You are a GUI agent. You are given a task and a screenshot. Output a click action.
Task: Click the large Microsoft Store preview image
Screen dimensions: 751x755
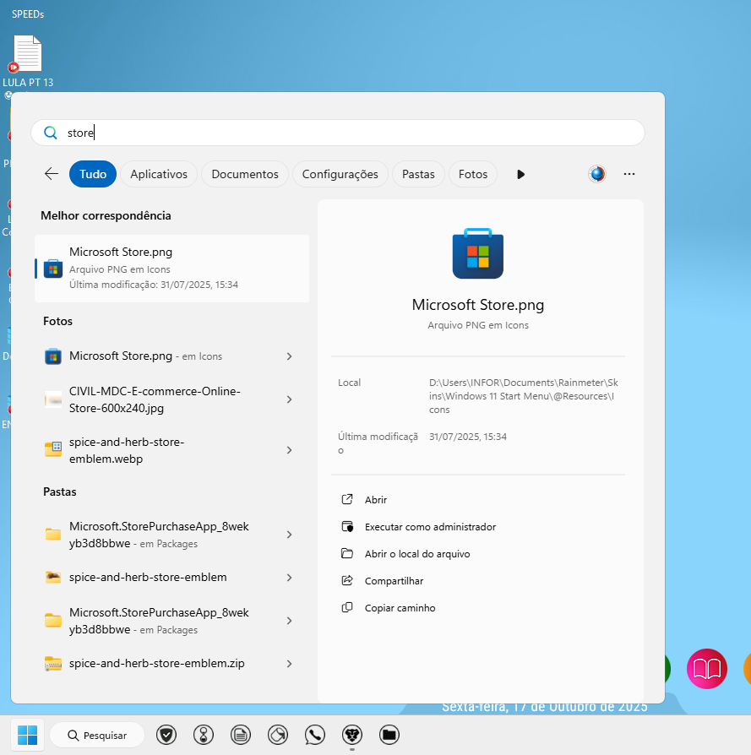tap(478, 253)
